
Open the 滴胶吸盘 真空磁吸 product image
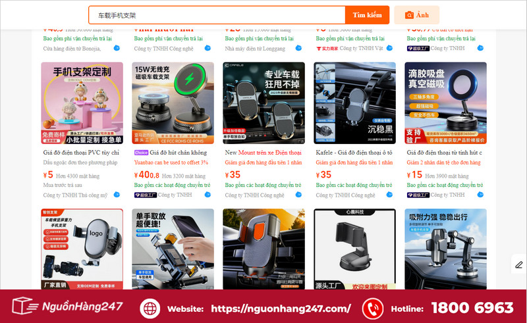pyautogui.click(x=446, y=103)
